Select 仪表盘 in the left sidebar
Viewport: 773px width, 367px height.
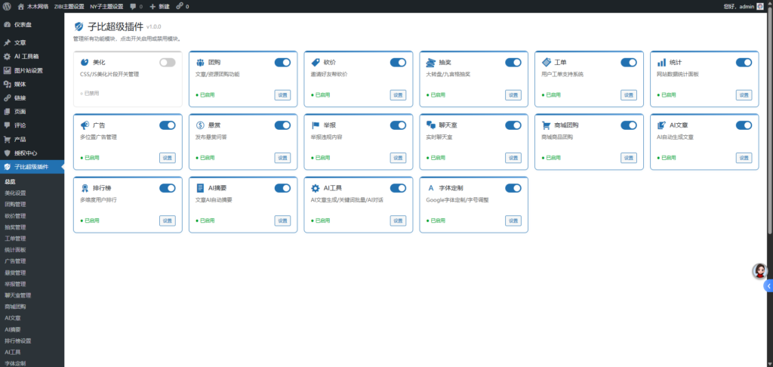pyautogui.click(x=23, y=24)
